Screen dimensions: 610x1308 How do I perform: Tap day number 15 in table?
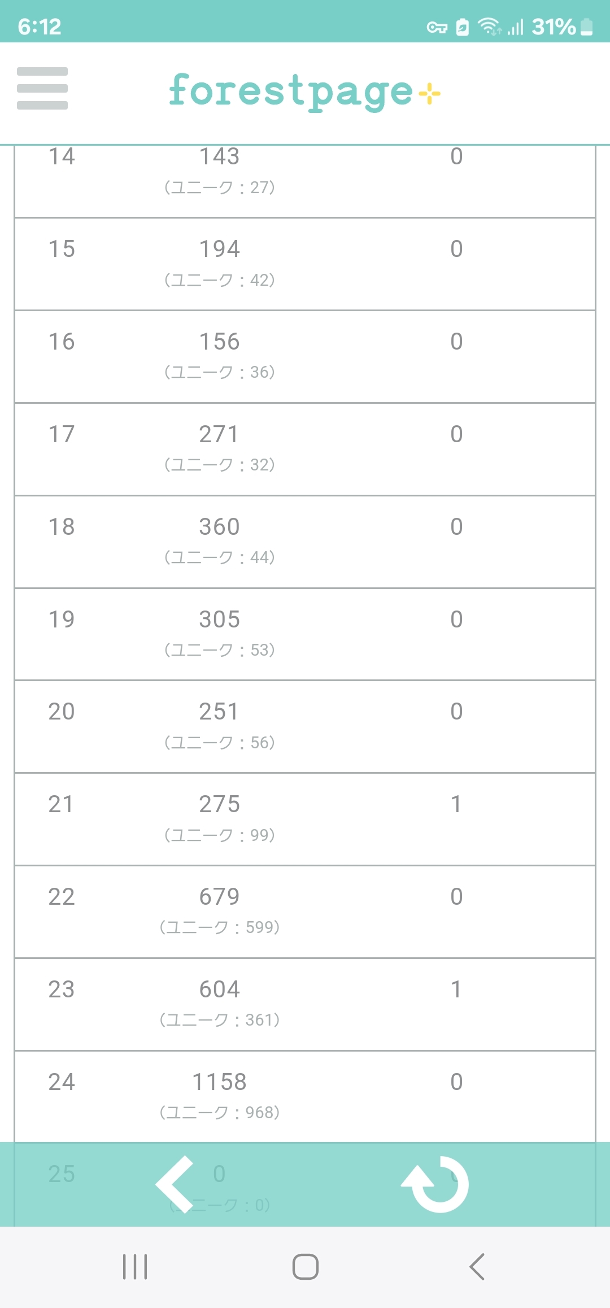62,249
